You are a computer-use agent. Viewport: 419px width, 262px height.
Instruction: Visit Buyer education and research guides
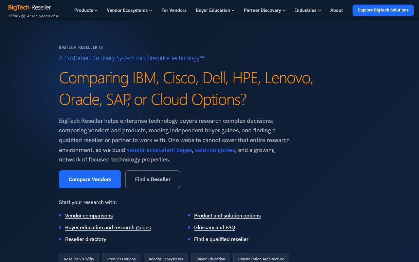coord(108,228)
